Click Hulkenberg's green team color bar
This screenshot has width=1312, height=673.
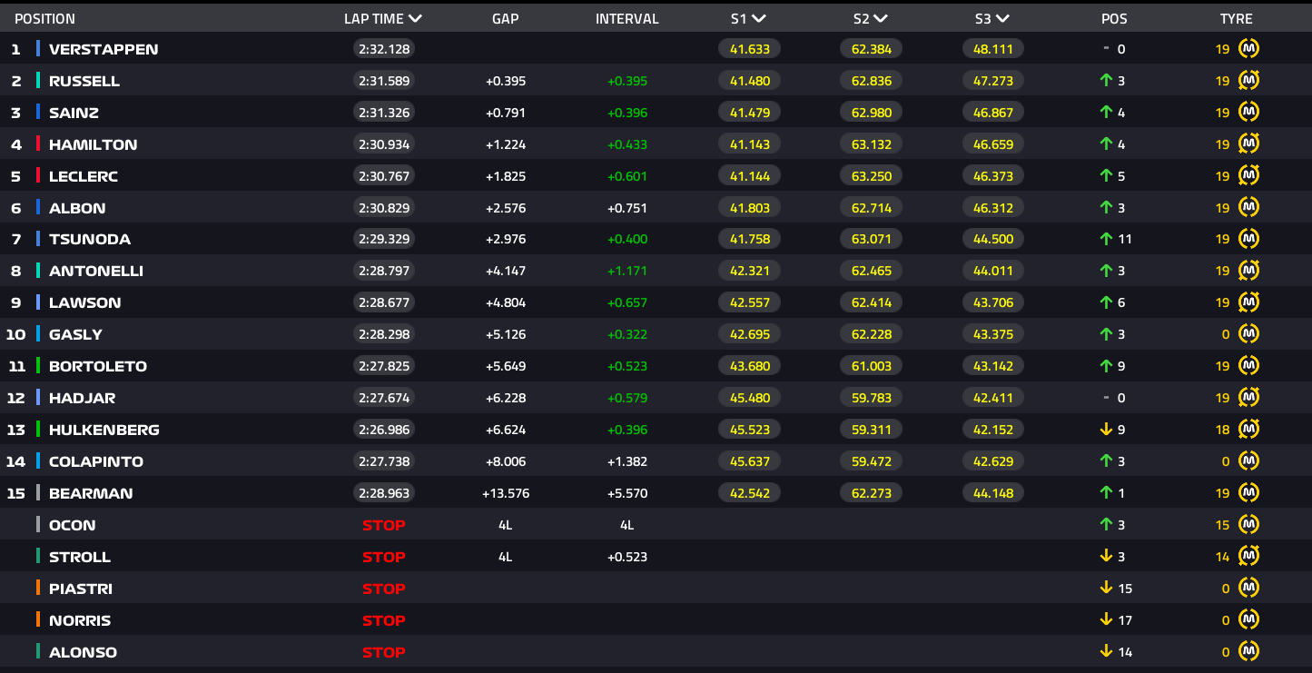[38, 430]
